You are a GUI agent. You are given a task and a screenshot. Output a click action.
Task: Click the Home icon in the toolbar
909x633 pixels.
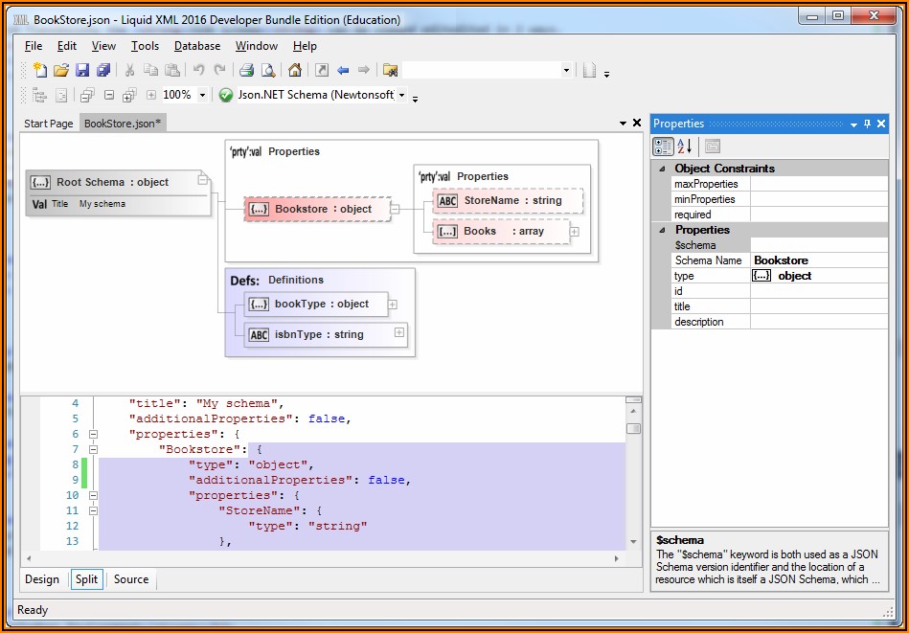tap(295, 70)
